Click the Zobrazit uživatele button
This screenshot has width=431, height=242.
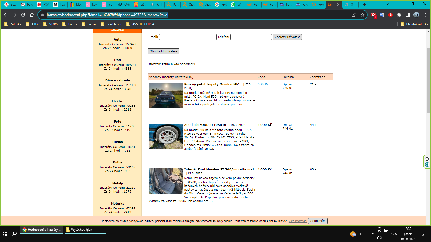coord(287,37)
